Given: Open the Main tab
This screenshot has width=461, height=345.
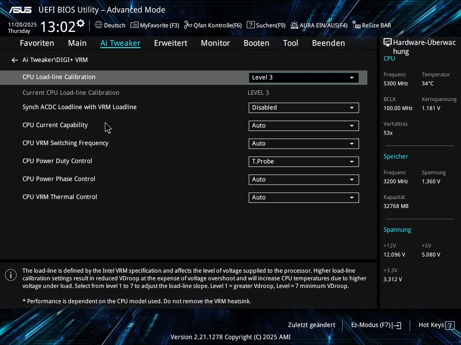Looking at the screenshot, I should (x=77, y=43).
